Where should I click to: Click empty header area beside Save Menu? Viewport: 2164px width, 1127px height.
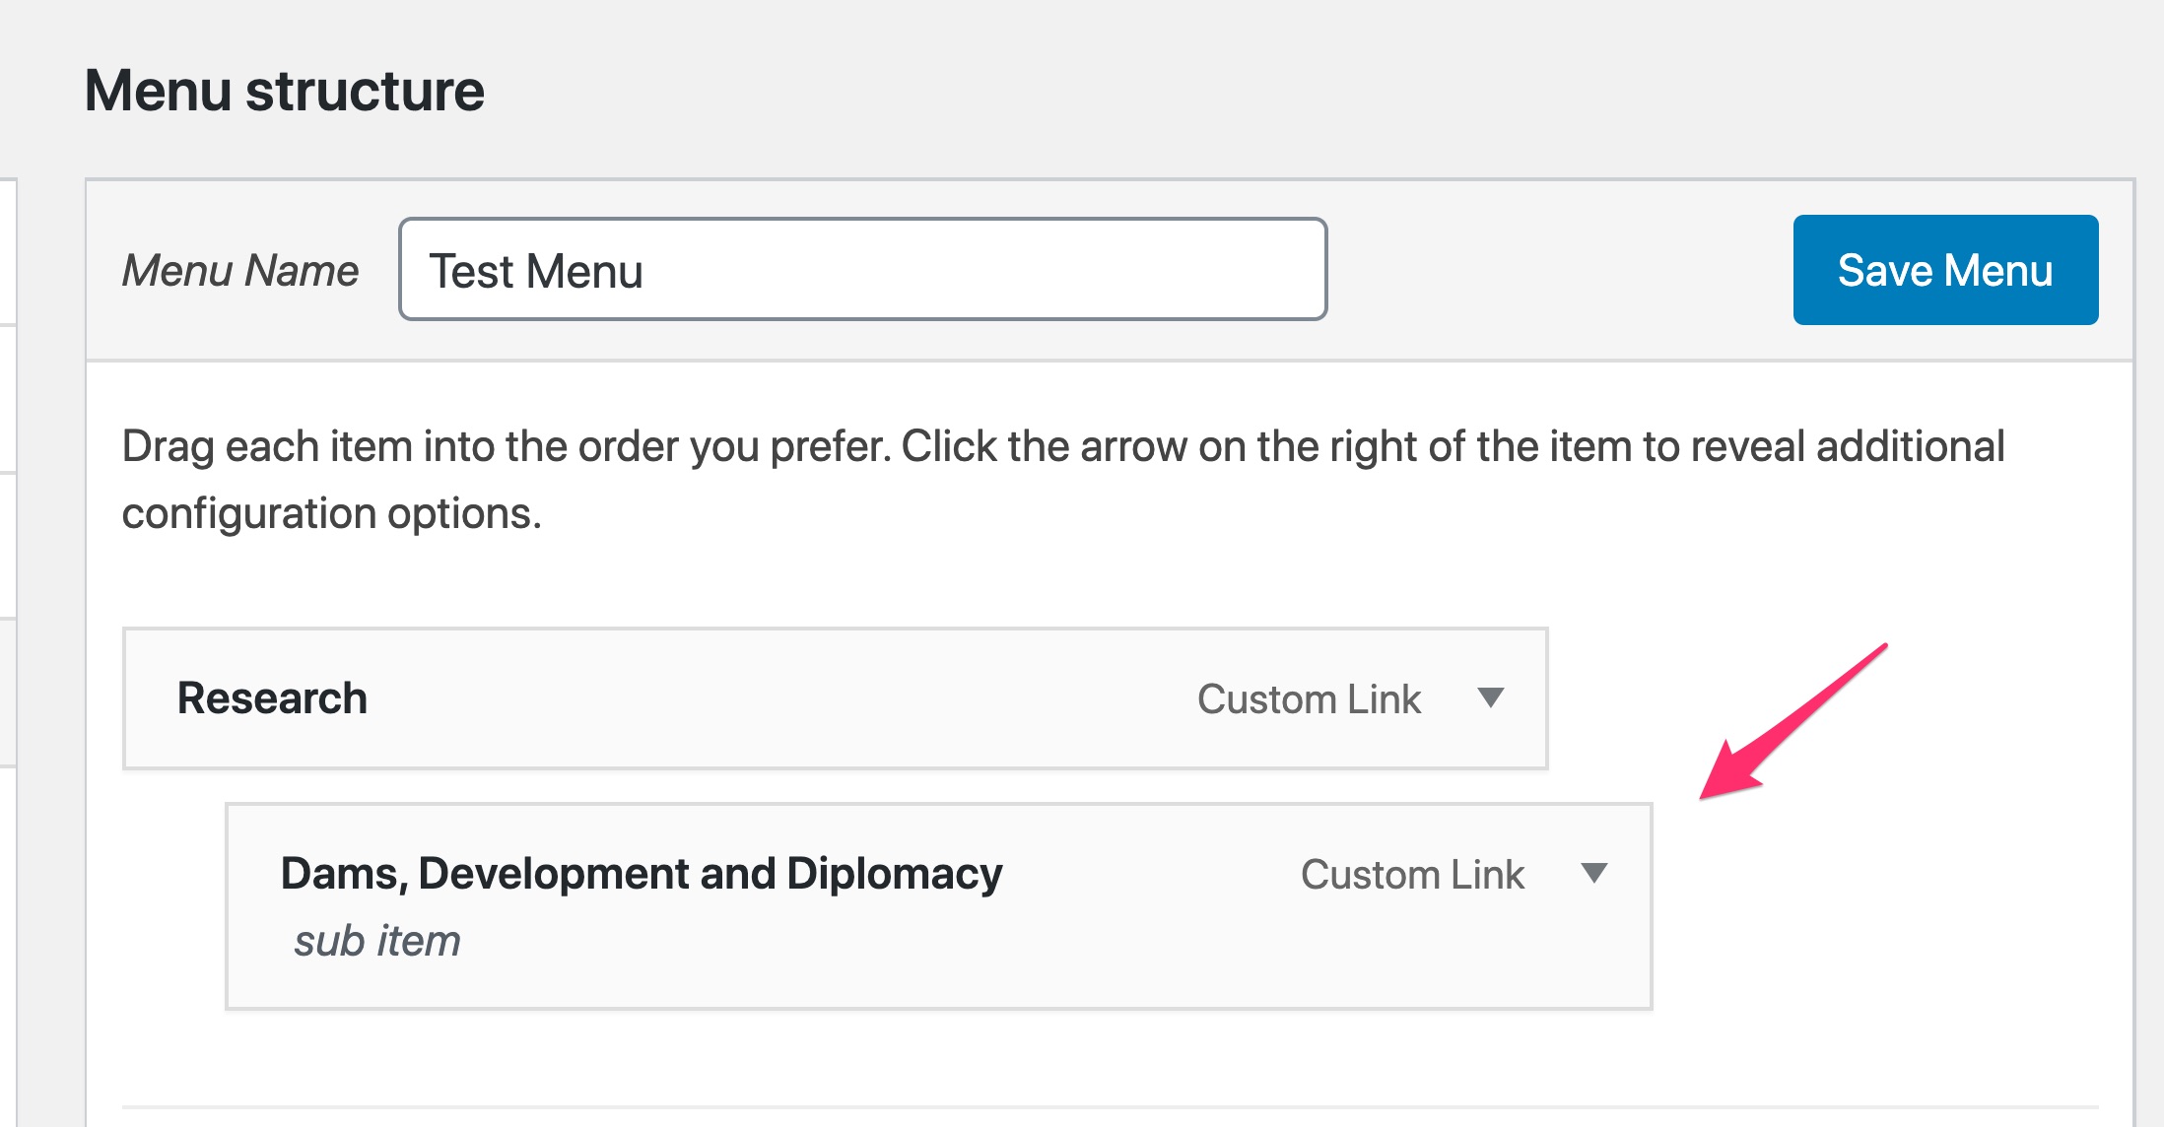(1560, 270)
